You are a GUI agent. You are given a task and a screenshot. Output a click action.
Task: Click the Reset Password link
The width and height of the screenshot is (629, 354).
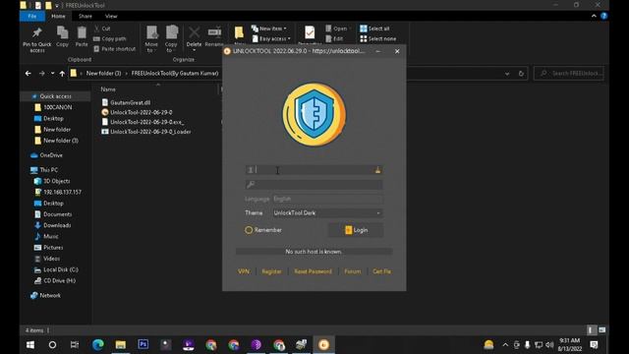[313, 271]
